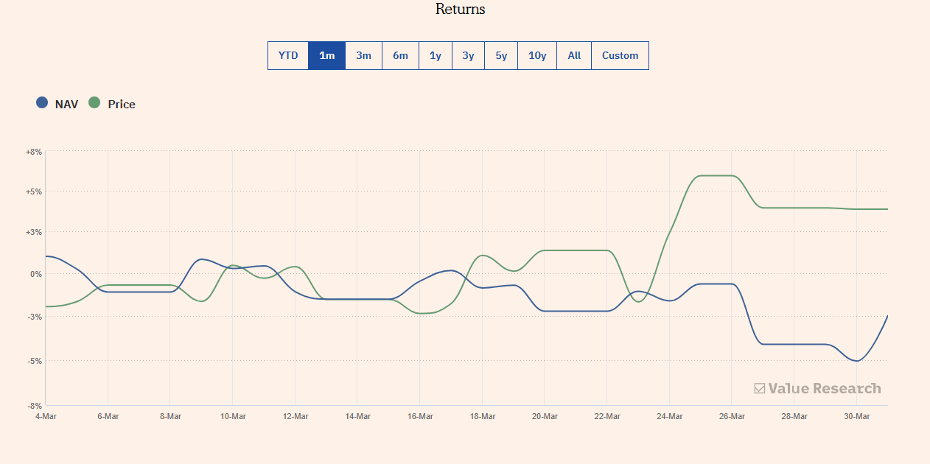Click the Returns section heading
930x464 pixels.
coord(460,10)
